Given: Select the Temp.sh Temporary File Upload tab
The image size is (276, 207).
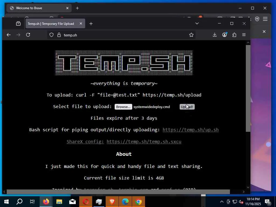Looking at the screenshot, I should click(x=55, y=24).
